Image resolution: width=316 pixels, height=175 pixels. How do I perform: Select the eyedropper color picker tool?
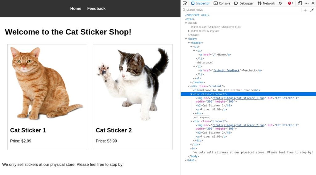point(312,10)
